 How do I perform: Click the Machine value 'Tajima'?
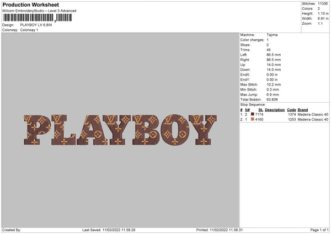[272, 35]
